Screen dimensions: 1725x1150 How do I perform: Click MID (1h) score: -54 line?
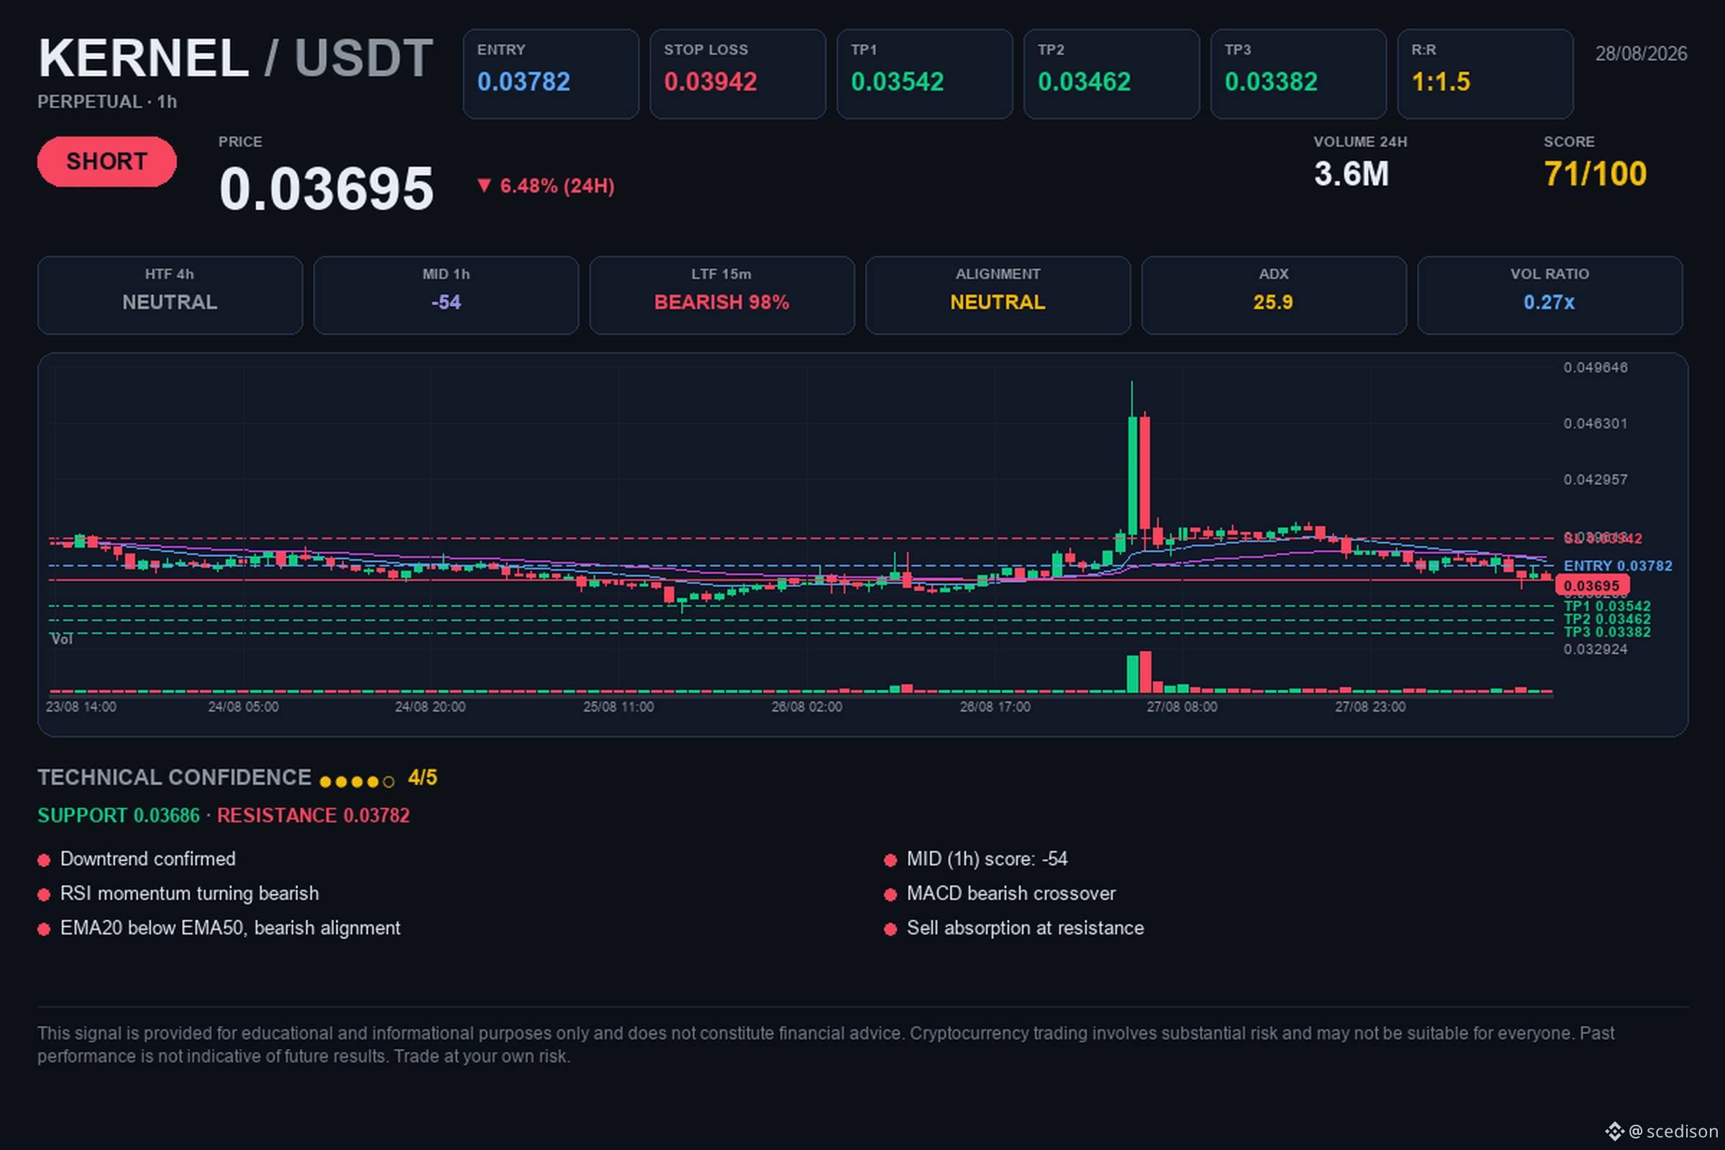click(987, 859)
